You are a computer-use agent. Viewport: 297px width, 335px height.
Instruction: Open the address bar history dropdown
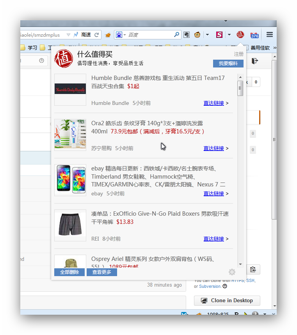pos(68,35)
